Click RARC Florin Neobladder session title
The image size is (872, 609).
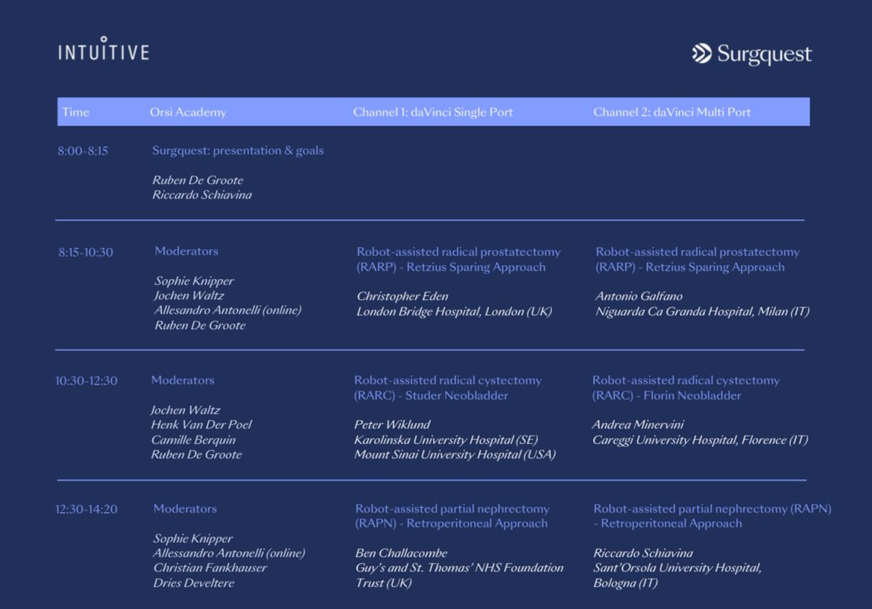point(686,388)
